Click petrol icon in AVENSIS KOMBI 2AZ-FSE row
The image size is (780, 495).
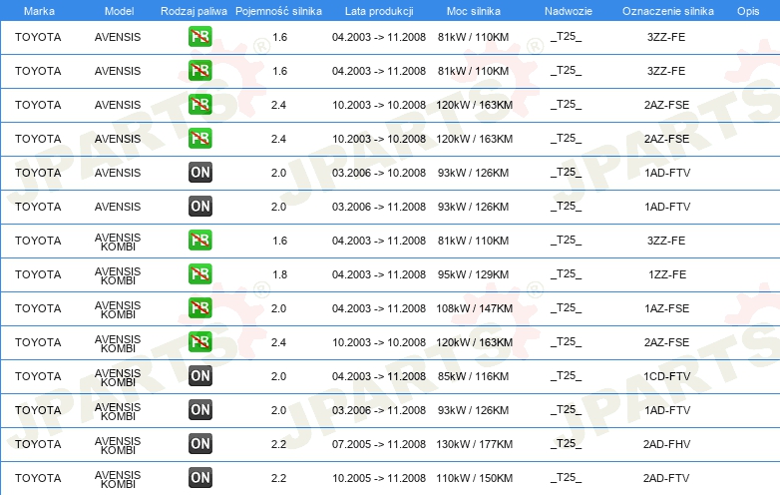coord(199,341)
